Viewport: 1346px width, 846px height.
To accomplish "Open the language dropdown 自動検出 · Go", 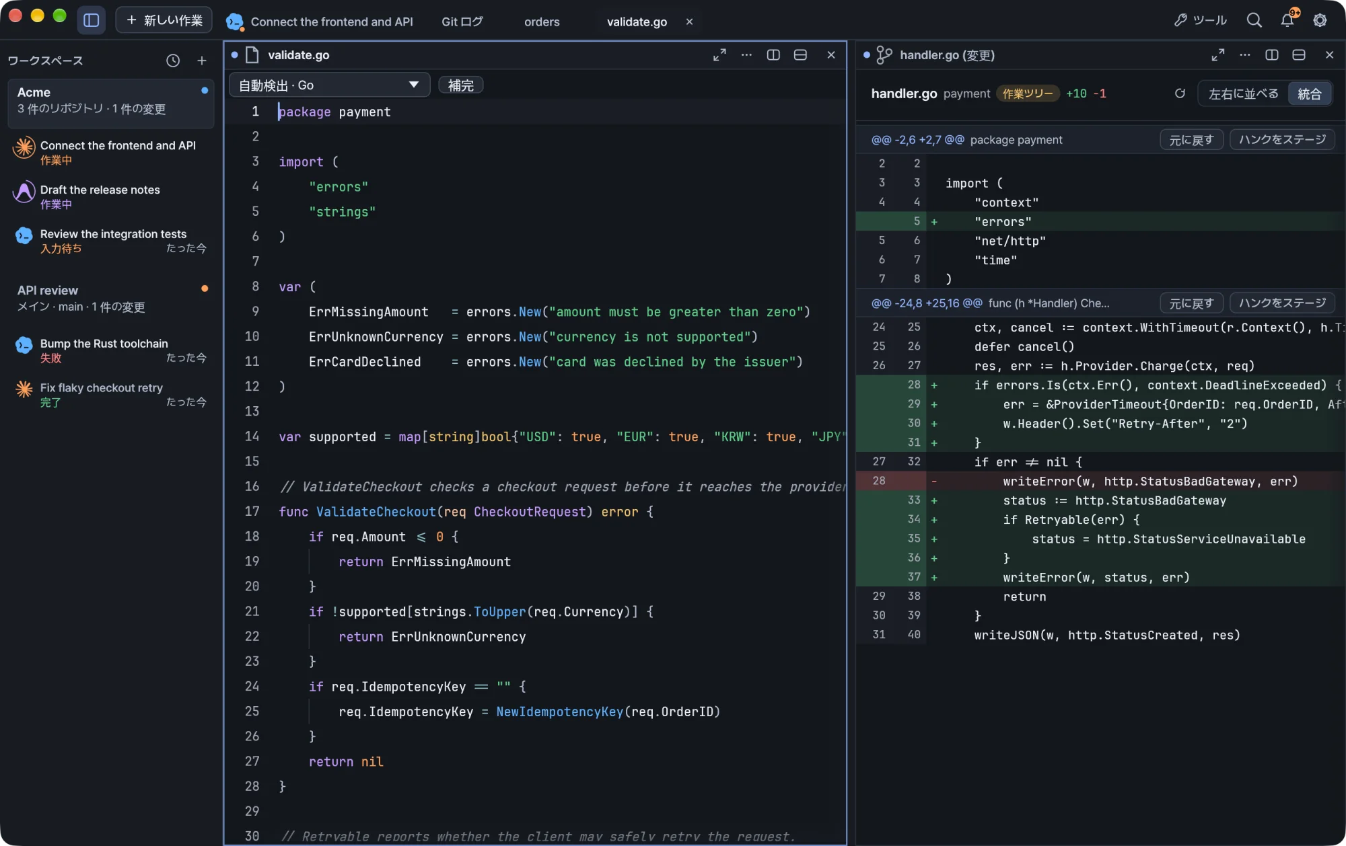I will 329,85.
